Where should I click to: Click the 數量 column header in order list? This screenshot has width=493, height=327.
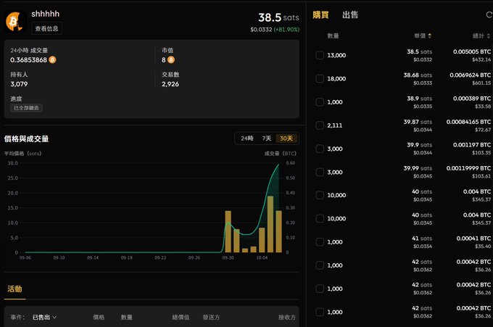(333, 36)
